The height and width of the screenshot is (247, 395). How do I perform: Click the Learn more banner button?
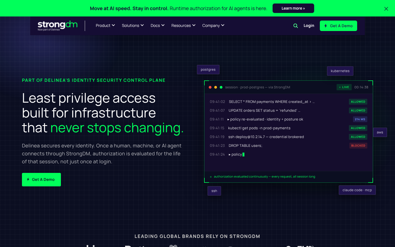pos(293,8)
